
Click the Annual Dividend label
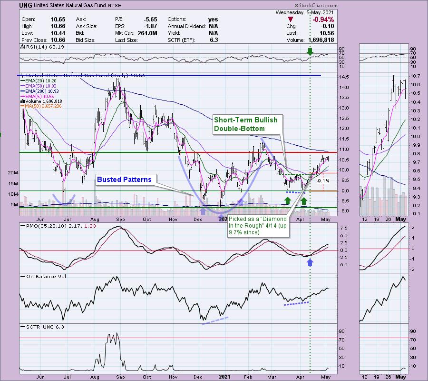point(187,26)
